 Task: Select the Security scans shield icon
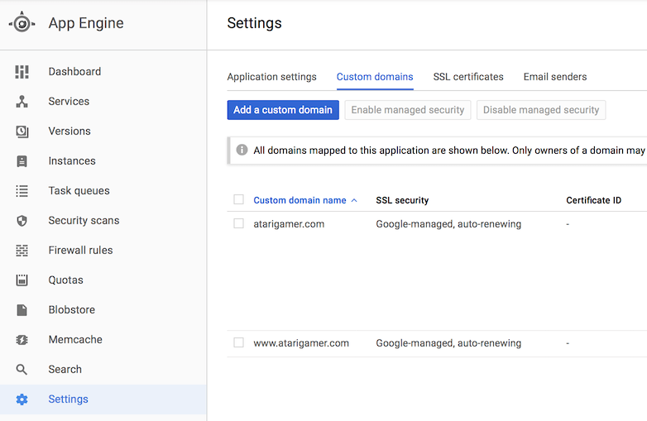pos(22,221)
